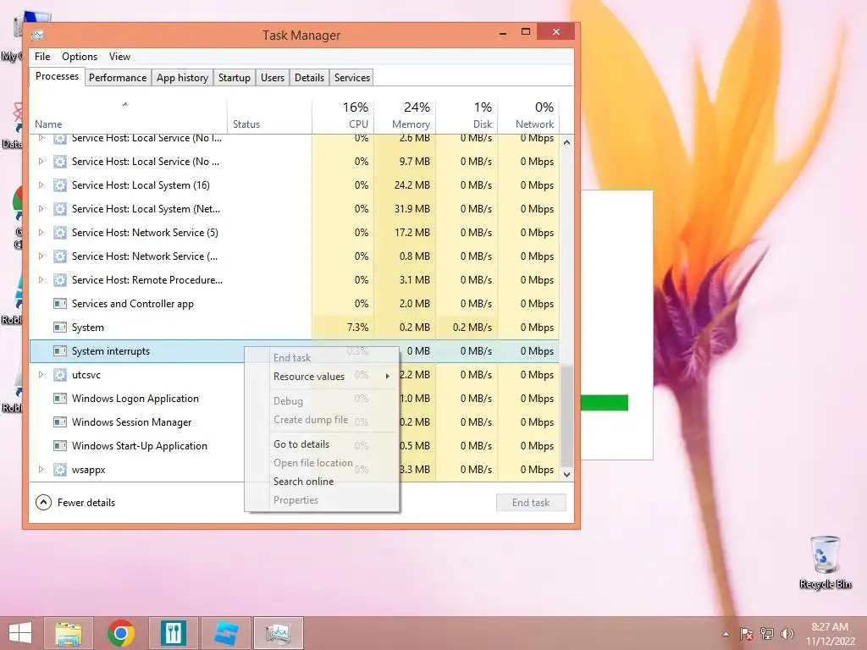The width and height of the screenshot is (867, 650).
Task: Click the taskbar clock showing 8:27 AM
Action: click(830, 633)
